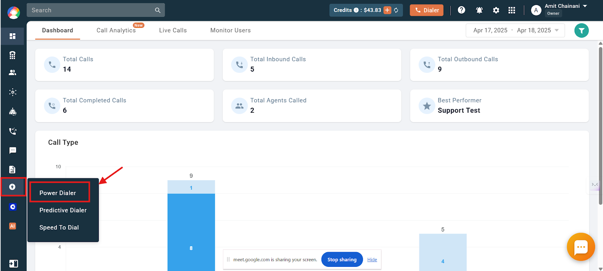Click the Total Calls card
603x271 pixels.
click(x=124, y=65)
